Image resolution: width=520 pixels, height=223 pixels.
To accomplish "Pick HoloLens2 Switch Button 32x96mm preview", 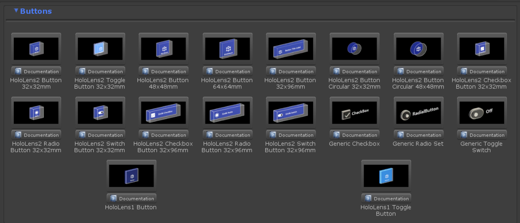I will pyautogui.click(x=291, y=112).
